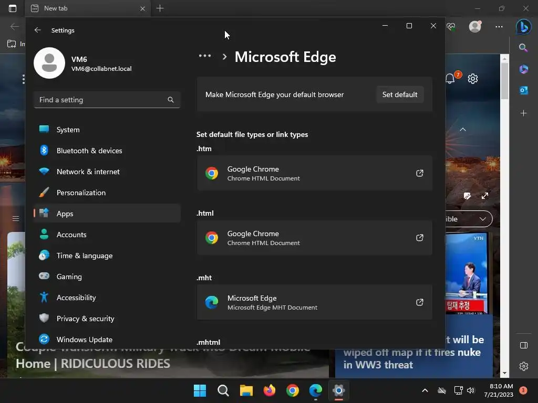538x403 pixels.
Task: Show hidden system tray icons
Action: (425, 390)
